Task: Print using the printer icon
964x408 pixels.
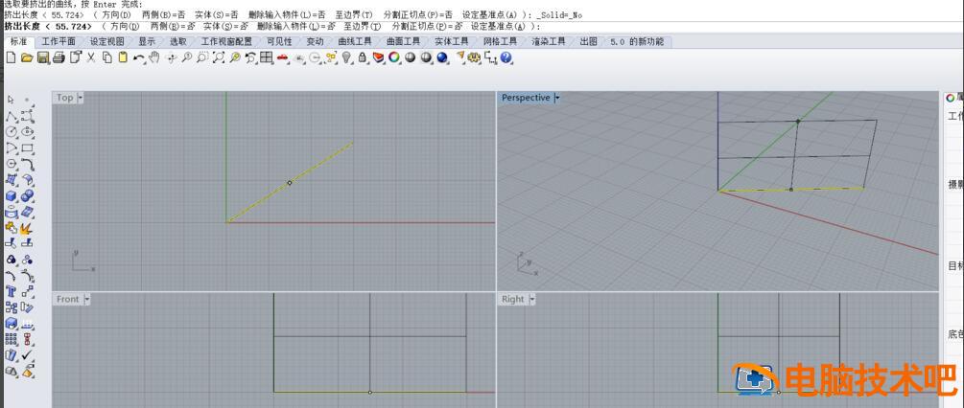Action: [x=59, y=57]
